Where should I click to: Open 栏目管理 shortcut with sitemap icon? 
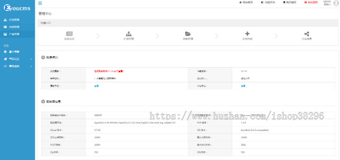[x=128, y=36]
